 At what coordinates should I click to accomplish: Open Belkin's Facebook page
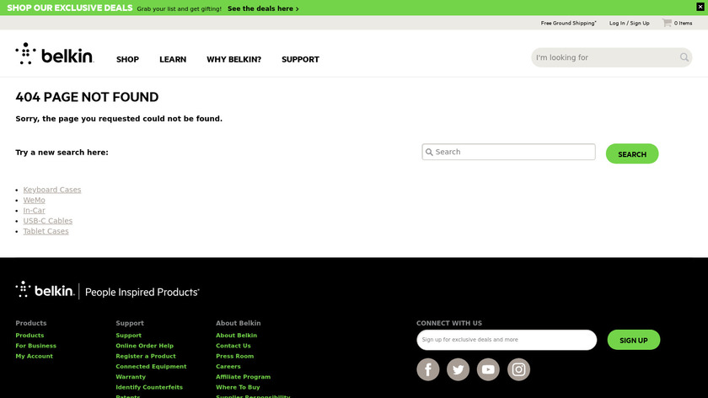[x=427, y=369]
